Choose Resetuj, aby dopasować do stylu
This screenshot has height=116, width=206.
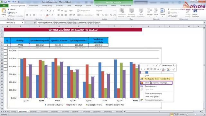(157, 79)
